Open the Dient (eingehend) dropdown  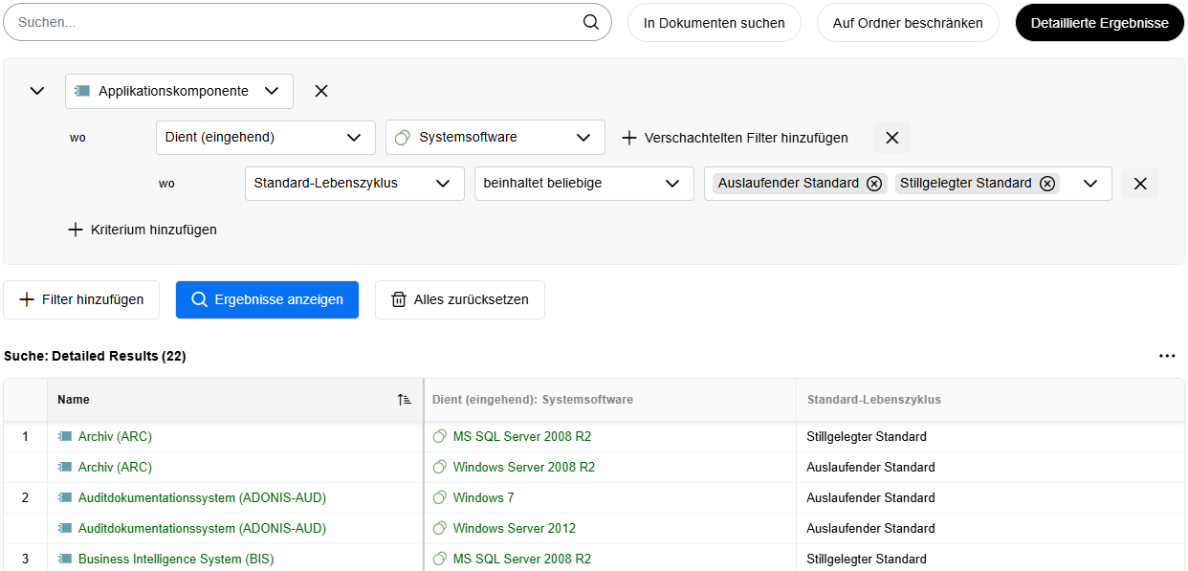[x=265, y=137]
